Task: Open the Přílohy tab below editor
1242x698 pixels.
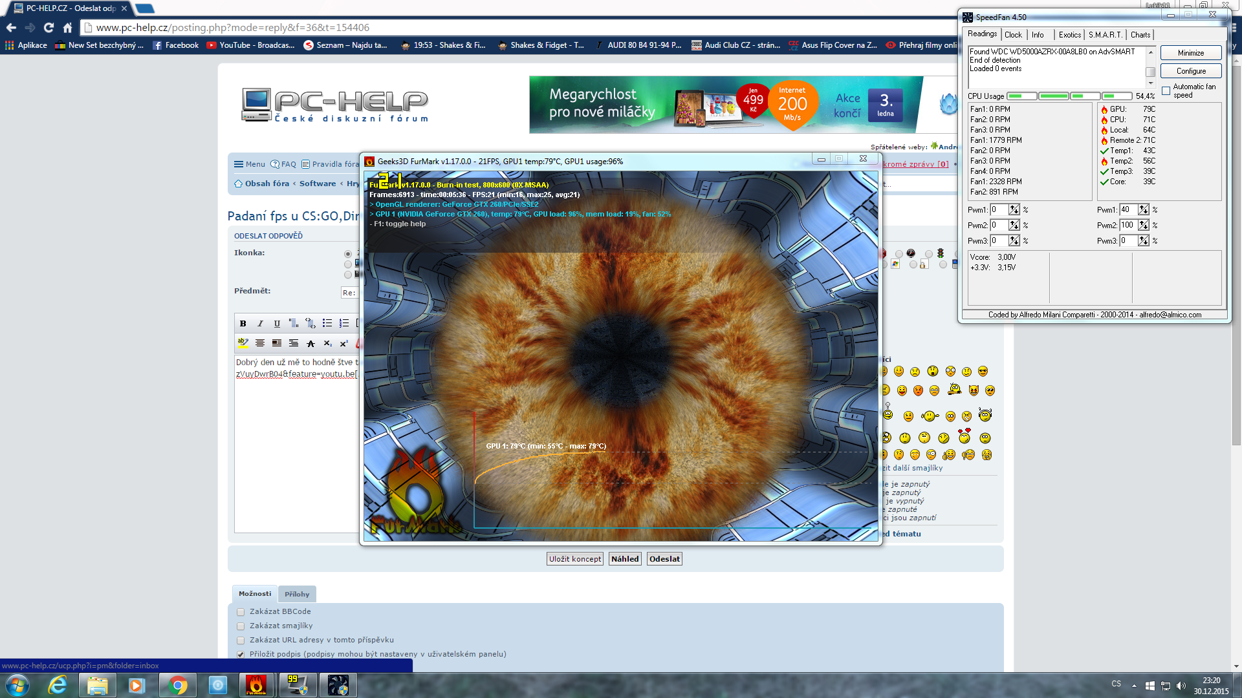Action: (x=297, y=594)
